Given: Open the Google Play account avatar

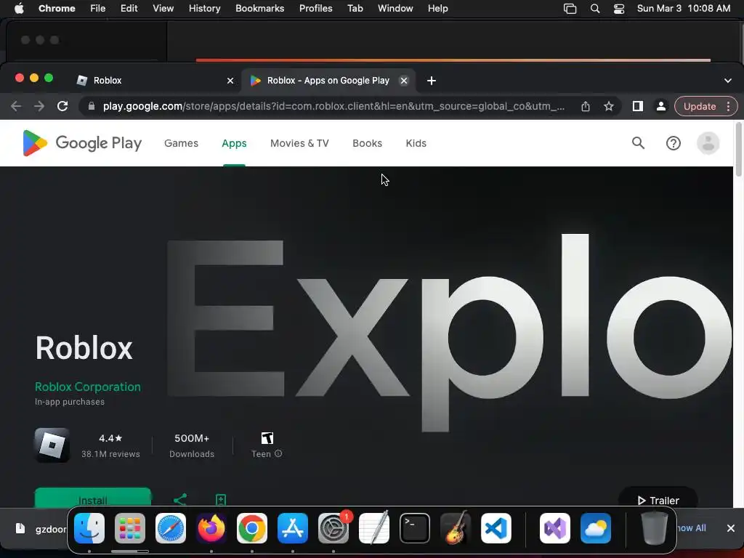Looking at the screenshot, I should [708, 143].
